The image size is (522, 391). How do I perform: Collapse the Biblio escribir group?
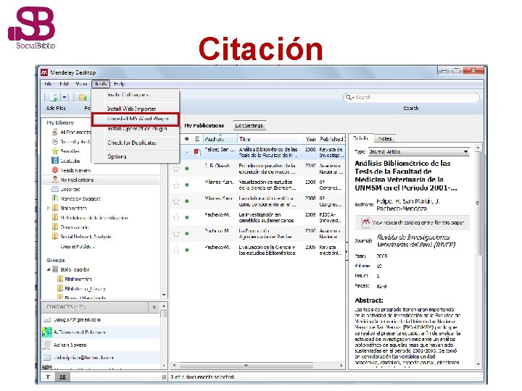click(x=49, y=269)
